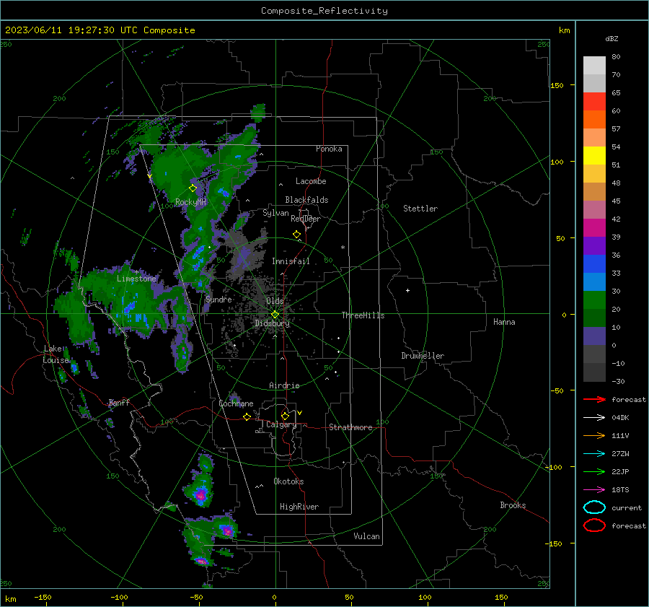Click the green 22JP arrow in legend
Viewport: 649px width, 607px height.
pos(594,471)
